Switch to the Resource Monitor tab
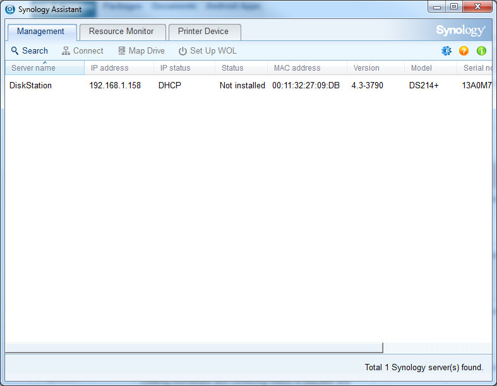497x386 pixels. pos(121,32)
